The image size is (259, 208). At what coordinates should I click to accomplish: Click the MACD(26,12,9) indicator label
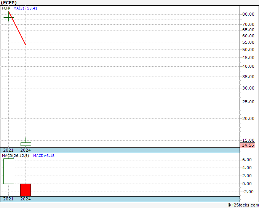[15, 156]
